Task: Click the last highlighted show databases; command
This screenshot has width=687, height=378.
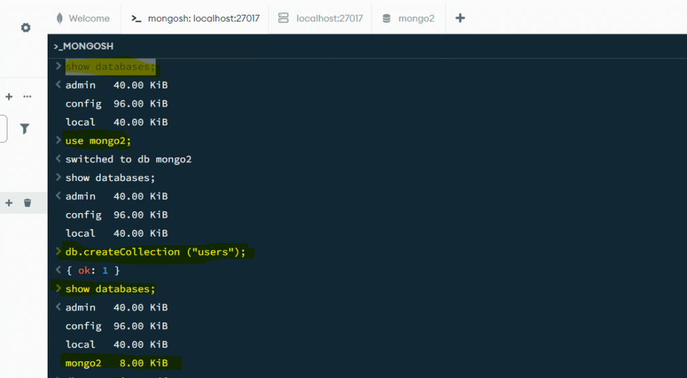Action: coord(110,289)
